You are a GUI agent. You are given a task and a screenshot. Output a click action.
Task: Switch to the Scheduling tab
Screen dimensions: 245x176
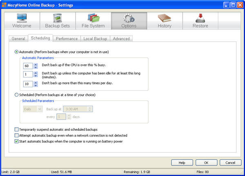point(40,38)
